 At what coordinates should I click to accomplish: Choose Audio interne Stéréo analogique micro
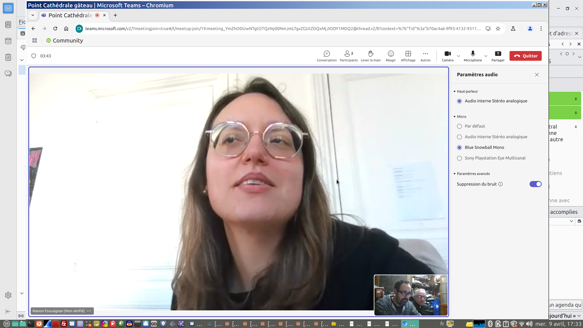tap(459, 137)
